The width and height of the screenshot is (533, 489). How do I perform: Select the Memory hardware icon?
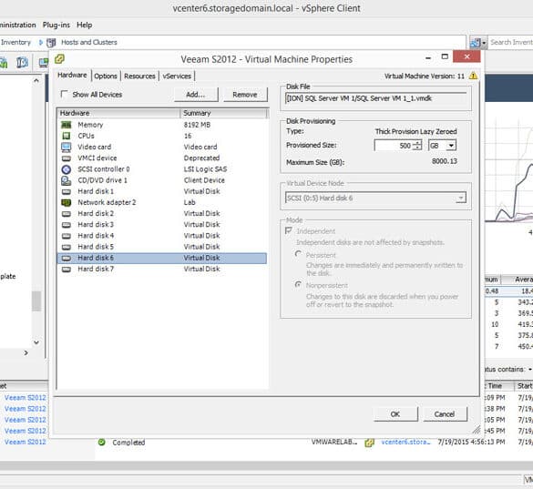point(67,125)
